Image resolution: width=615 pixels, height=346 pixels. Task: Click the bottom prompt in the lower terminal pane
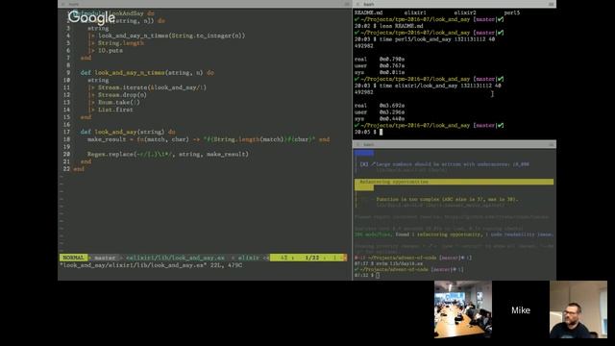point(367,276)
